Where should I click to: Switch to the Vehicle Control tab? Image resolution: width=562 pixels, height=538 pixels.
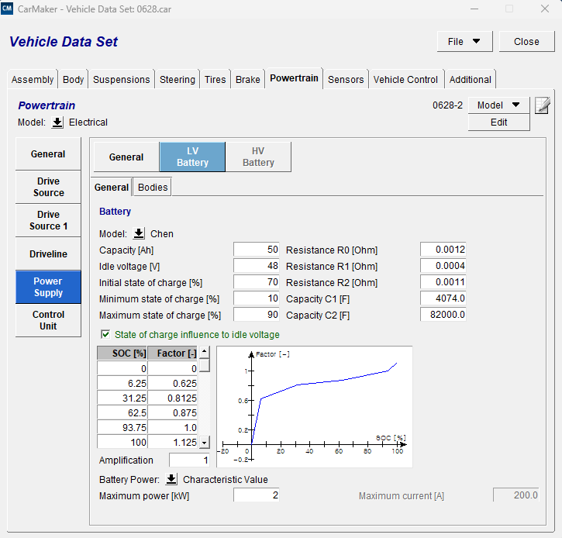405,79
